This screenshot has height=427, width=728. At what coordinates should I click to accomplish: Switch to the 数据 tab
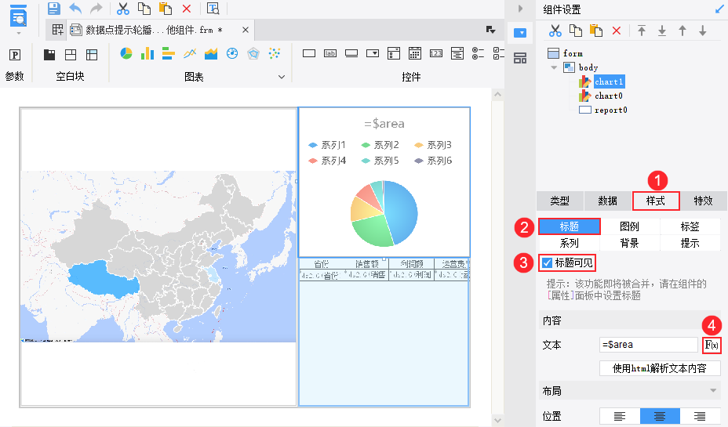[x=607, y=201]
